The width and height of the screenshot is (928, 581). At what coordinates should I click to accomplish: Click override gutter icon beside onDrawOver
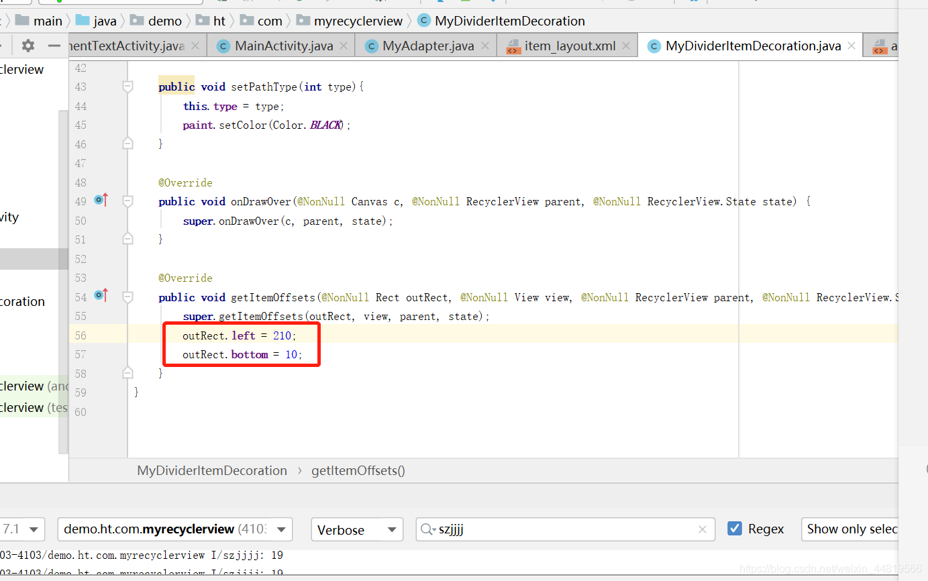pos(101,200)
